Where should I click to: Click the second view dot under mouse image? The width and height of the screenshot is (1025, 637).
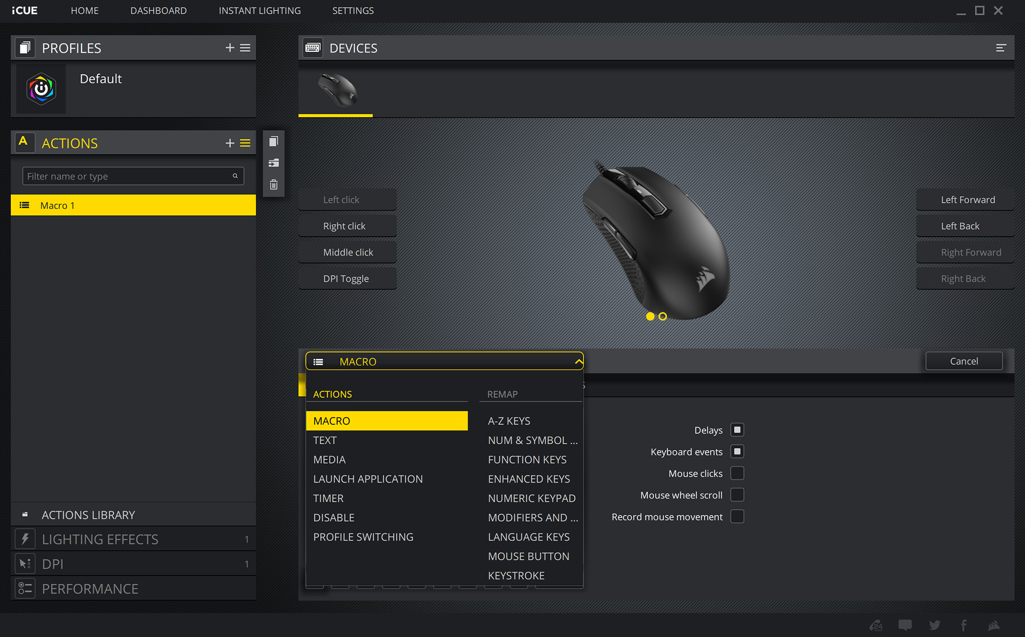(663, 316)
